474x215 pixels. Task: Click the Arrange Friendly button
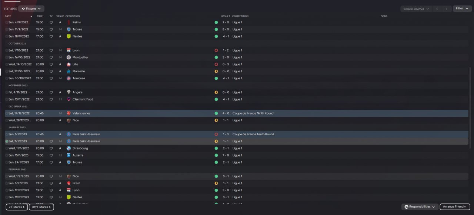pos(455,207)
